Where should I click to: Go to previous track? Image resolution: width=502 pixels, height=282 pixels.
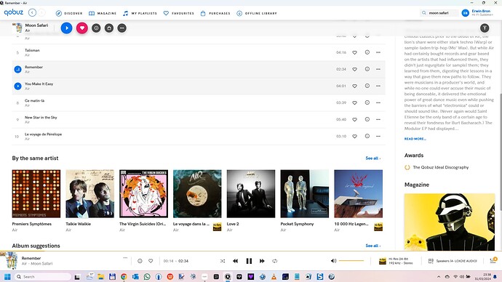point(235,261)
